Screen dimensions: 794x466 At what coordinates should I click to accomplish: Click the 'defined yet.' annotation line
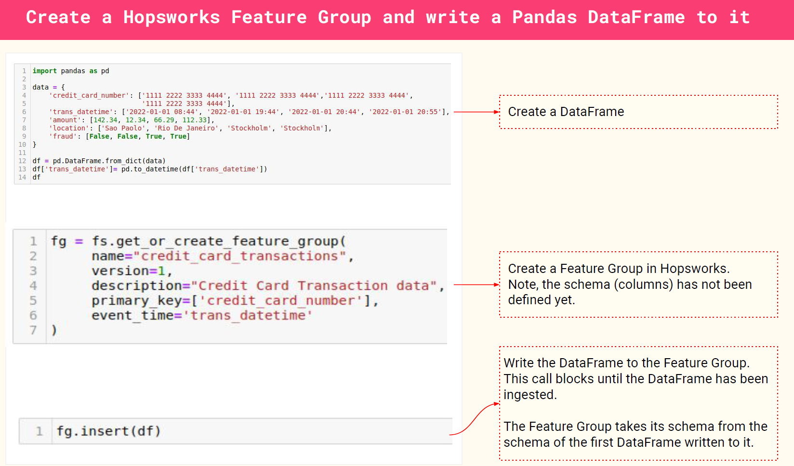click(542, 300)
